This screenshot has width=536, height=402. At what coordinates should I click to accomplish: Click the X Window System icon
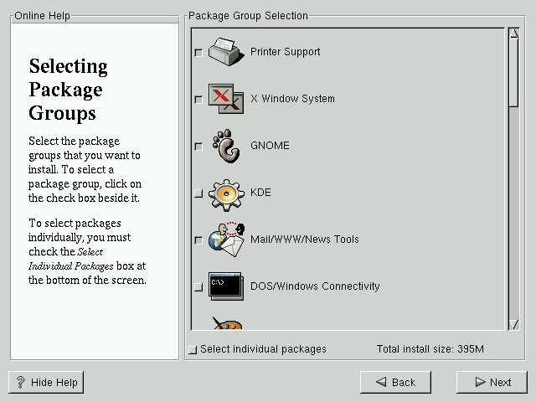click(x=224, y=99)
